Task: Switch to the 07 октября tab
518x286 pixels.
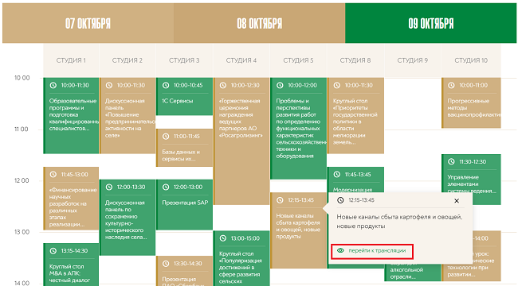Action: click(88, 23)
